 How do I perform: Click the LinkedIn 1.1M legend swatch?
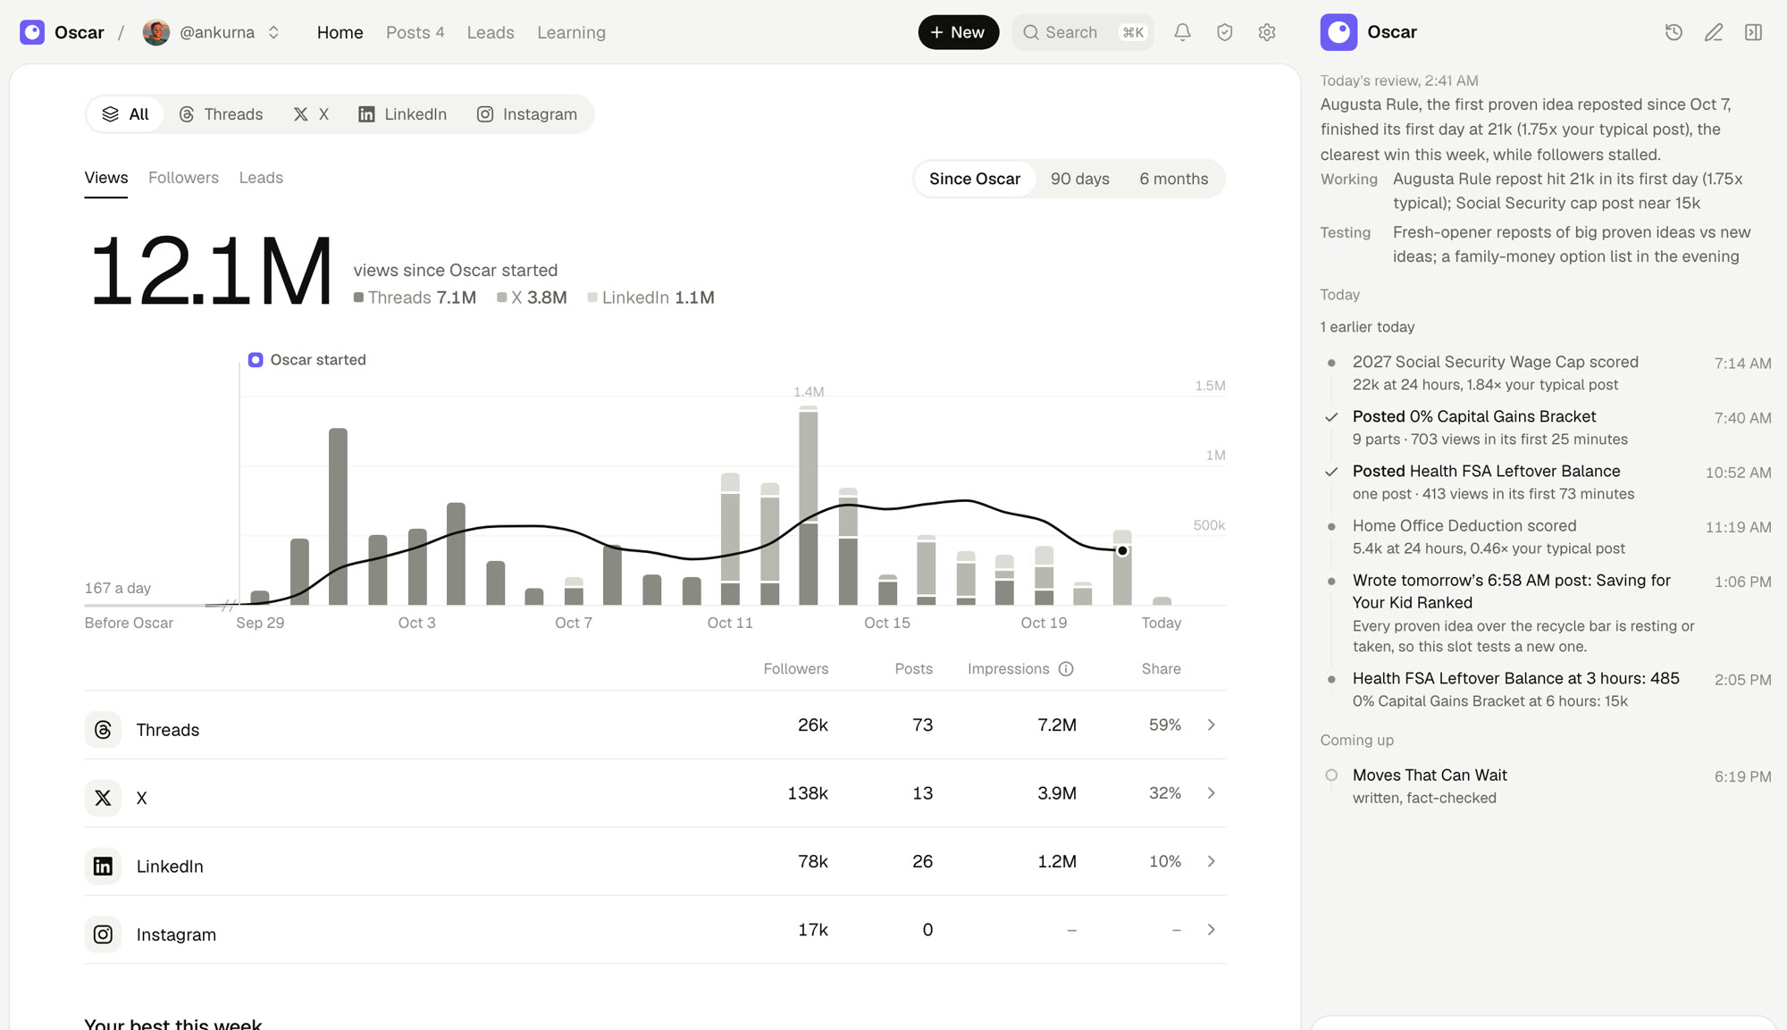[x=592, y=297]
